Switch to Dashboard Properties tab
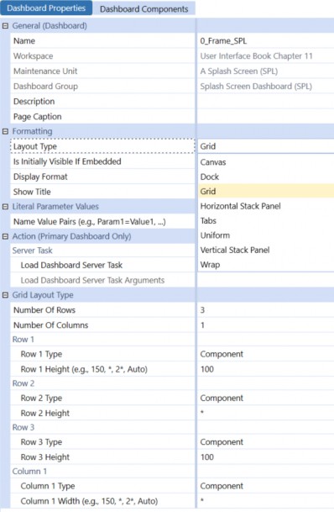This screenshot has width=334, height=512. pos(46,8)
